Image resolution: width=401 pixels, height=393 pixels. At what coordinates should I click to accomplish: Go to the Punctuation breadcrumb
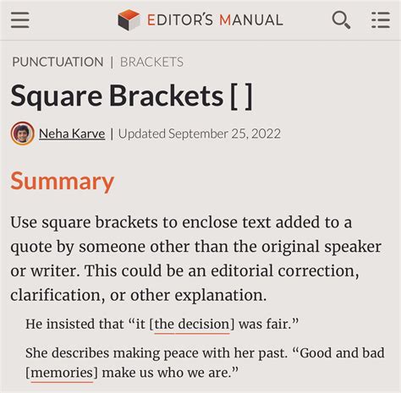click(58, 62)
